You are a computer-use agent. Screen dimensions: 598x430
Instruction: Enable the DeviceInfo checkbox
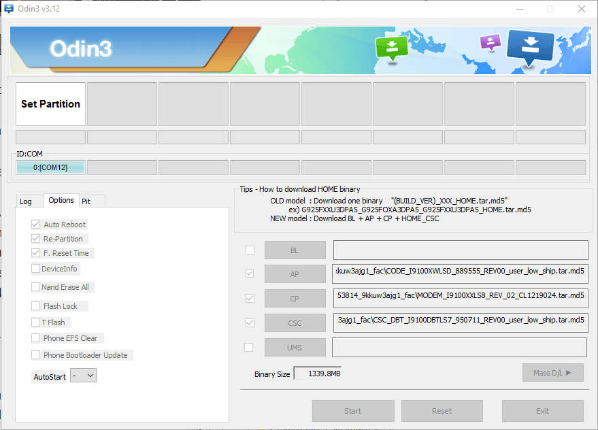click(x=36, y=269)
